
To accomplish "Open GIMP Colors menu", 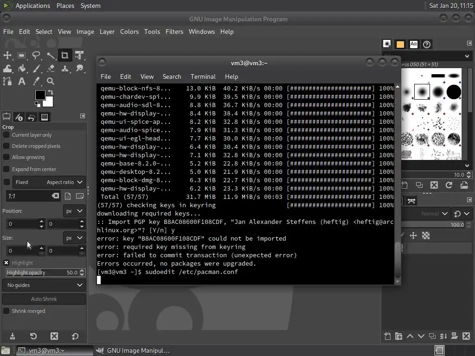I will [129, 32].
